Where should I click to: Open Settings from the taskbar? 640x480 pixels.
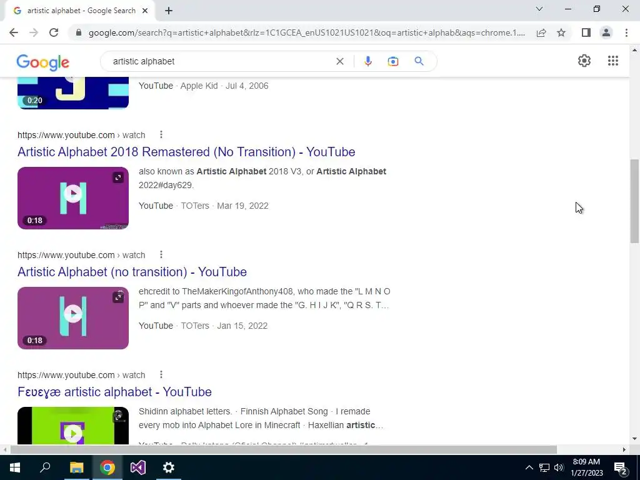click(169, 467)
